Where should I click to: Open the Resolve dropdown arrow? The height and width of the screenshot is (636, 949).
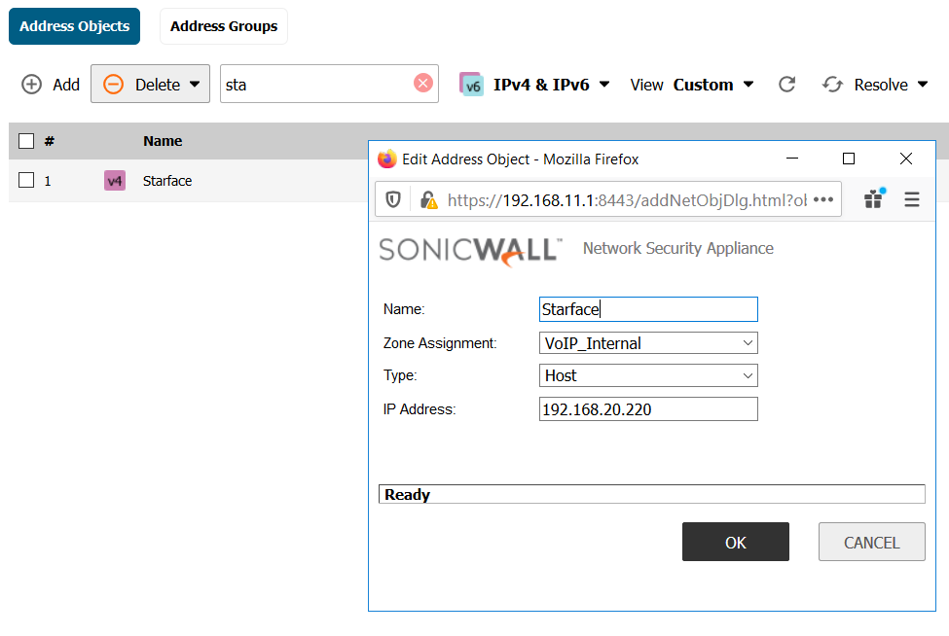923,85
